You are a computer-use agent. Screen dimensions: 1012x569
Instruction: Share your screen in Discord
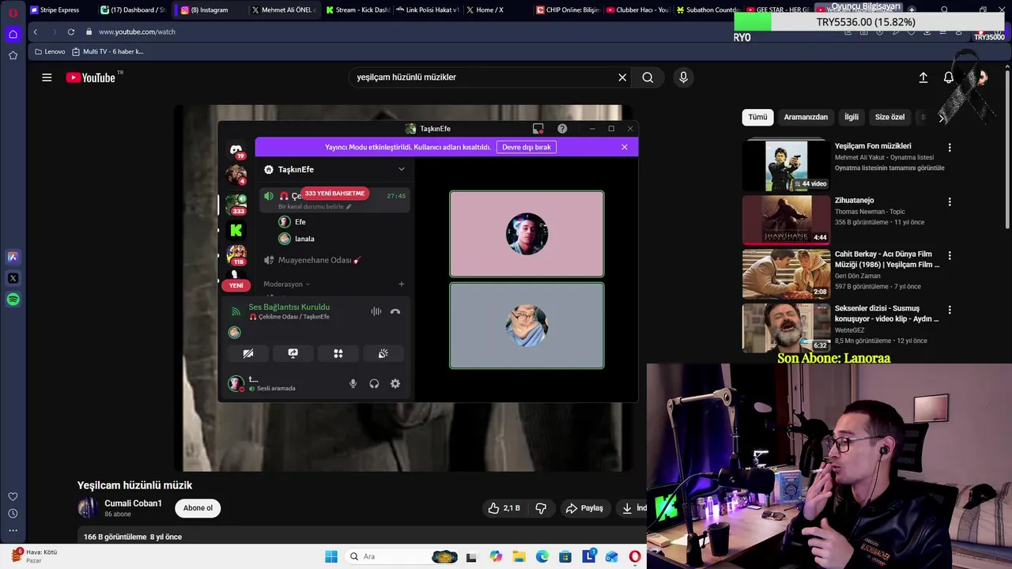pos(293,353)
